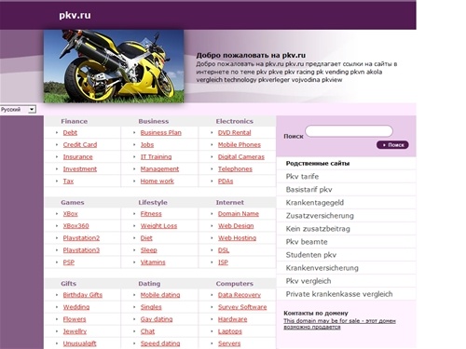Click the DSL link
The image size is (466, 349).
[224, 249]
